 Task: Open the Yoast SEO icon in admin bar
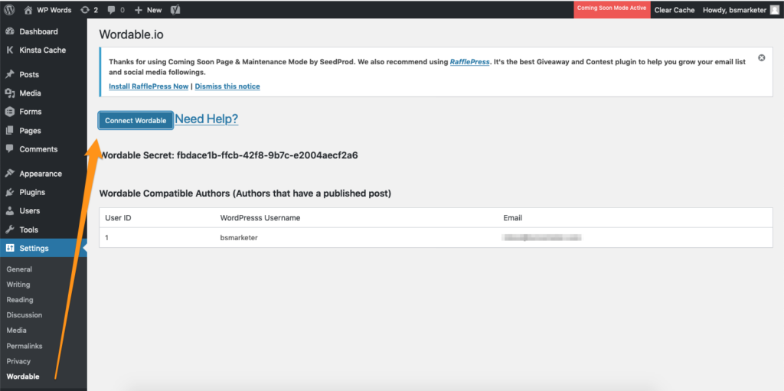tap(175, 10)
